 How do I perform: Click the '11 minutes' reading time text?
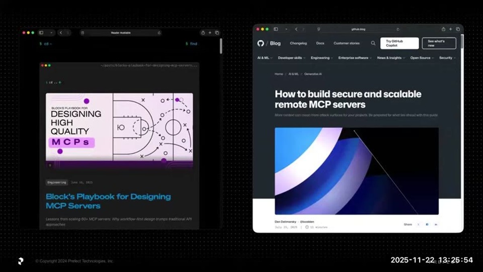click(318, 227)
